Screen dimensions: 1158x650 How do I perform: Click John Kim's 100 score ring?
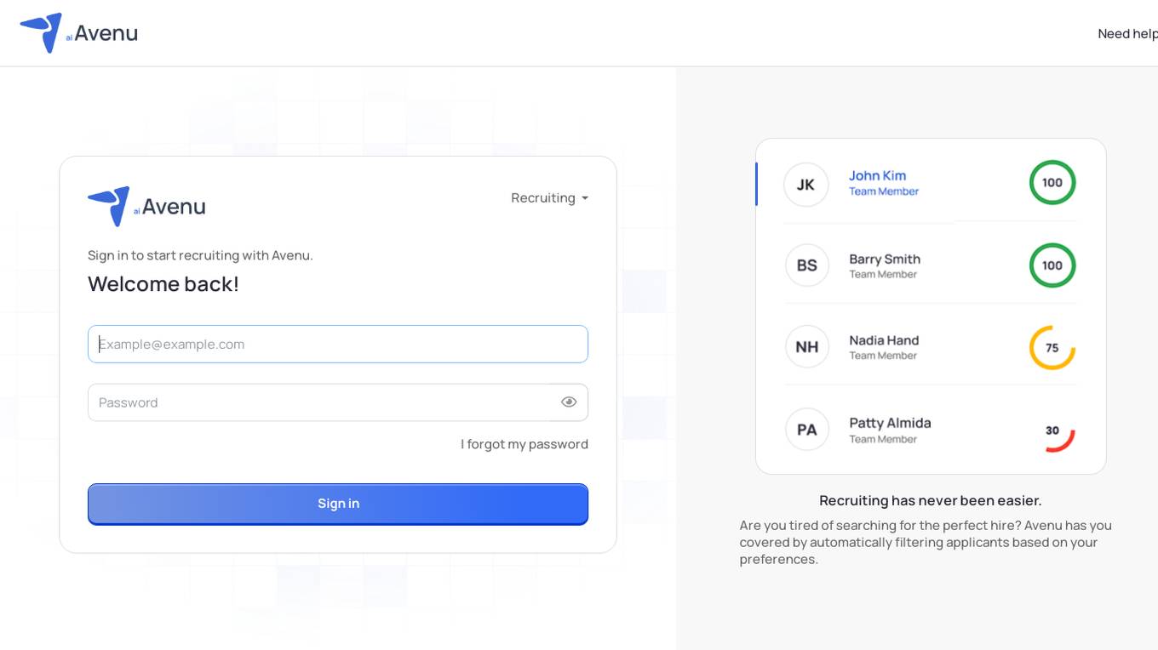tap(1052, 183)
